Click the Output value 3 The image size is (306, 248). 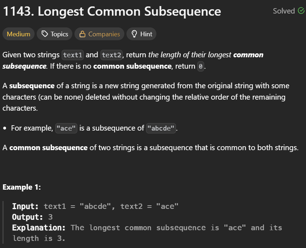point(50,217)
